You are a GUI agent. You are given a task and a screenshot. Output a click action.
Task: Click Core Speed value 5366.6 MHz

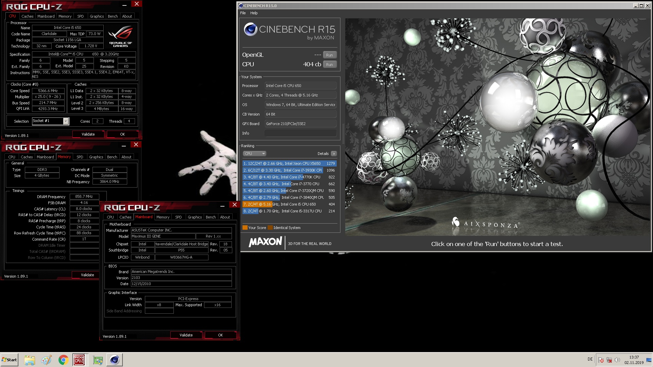[48, 91]
